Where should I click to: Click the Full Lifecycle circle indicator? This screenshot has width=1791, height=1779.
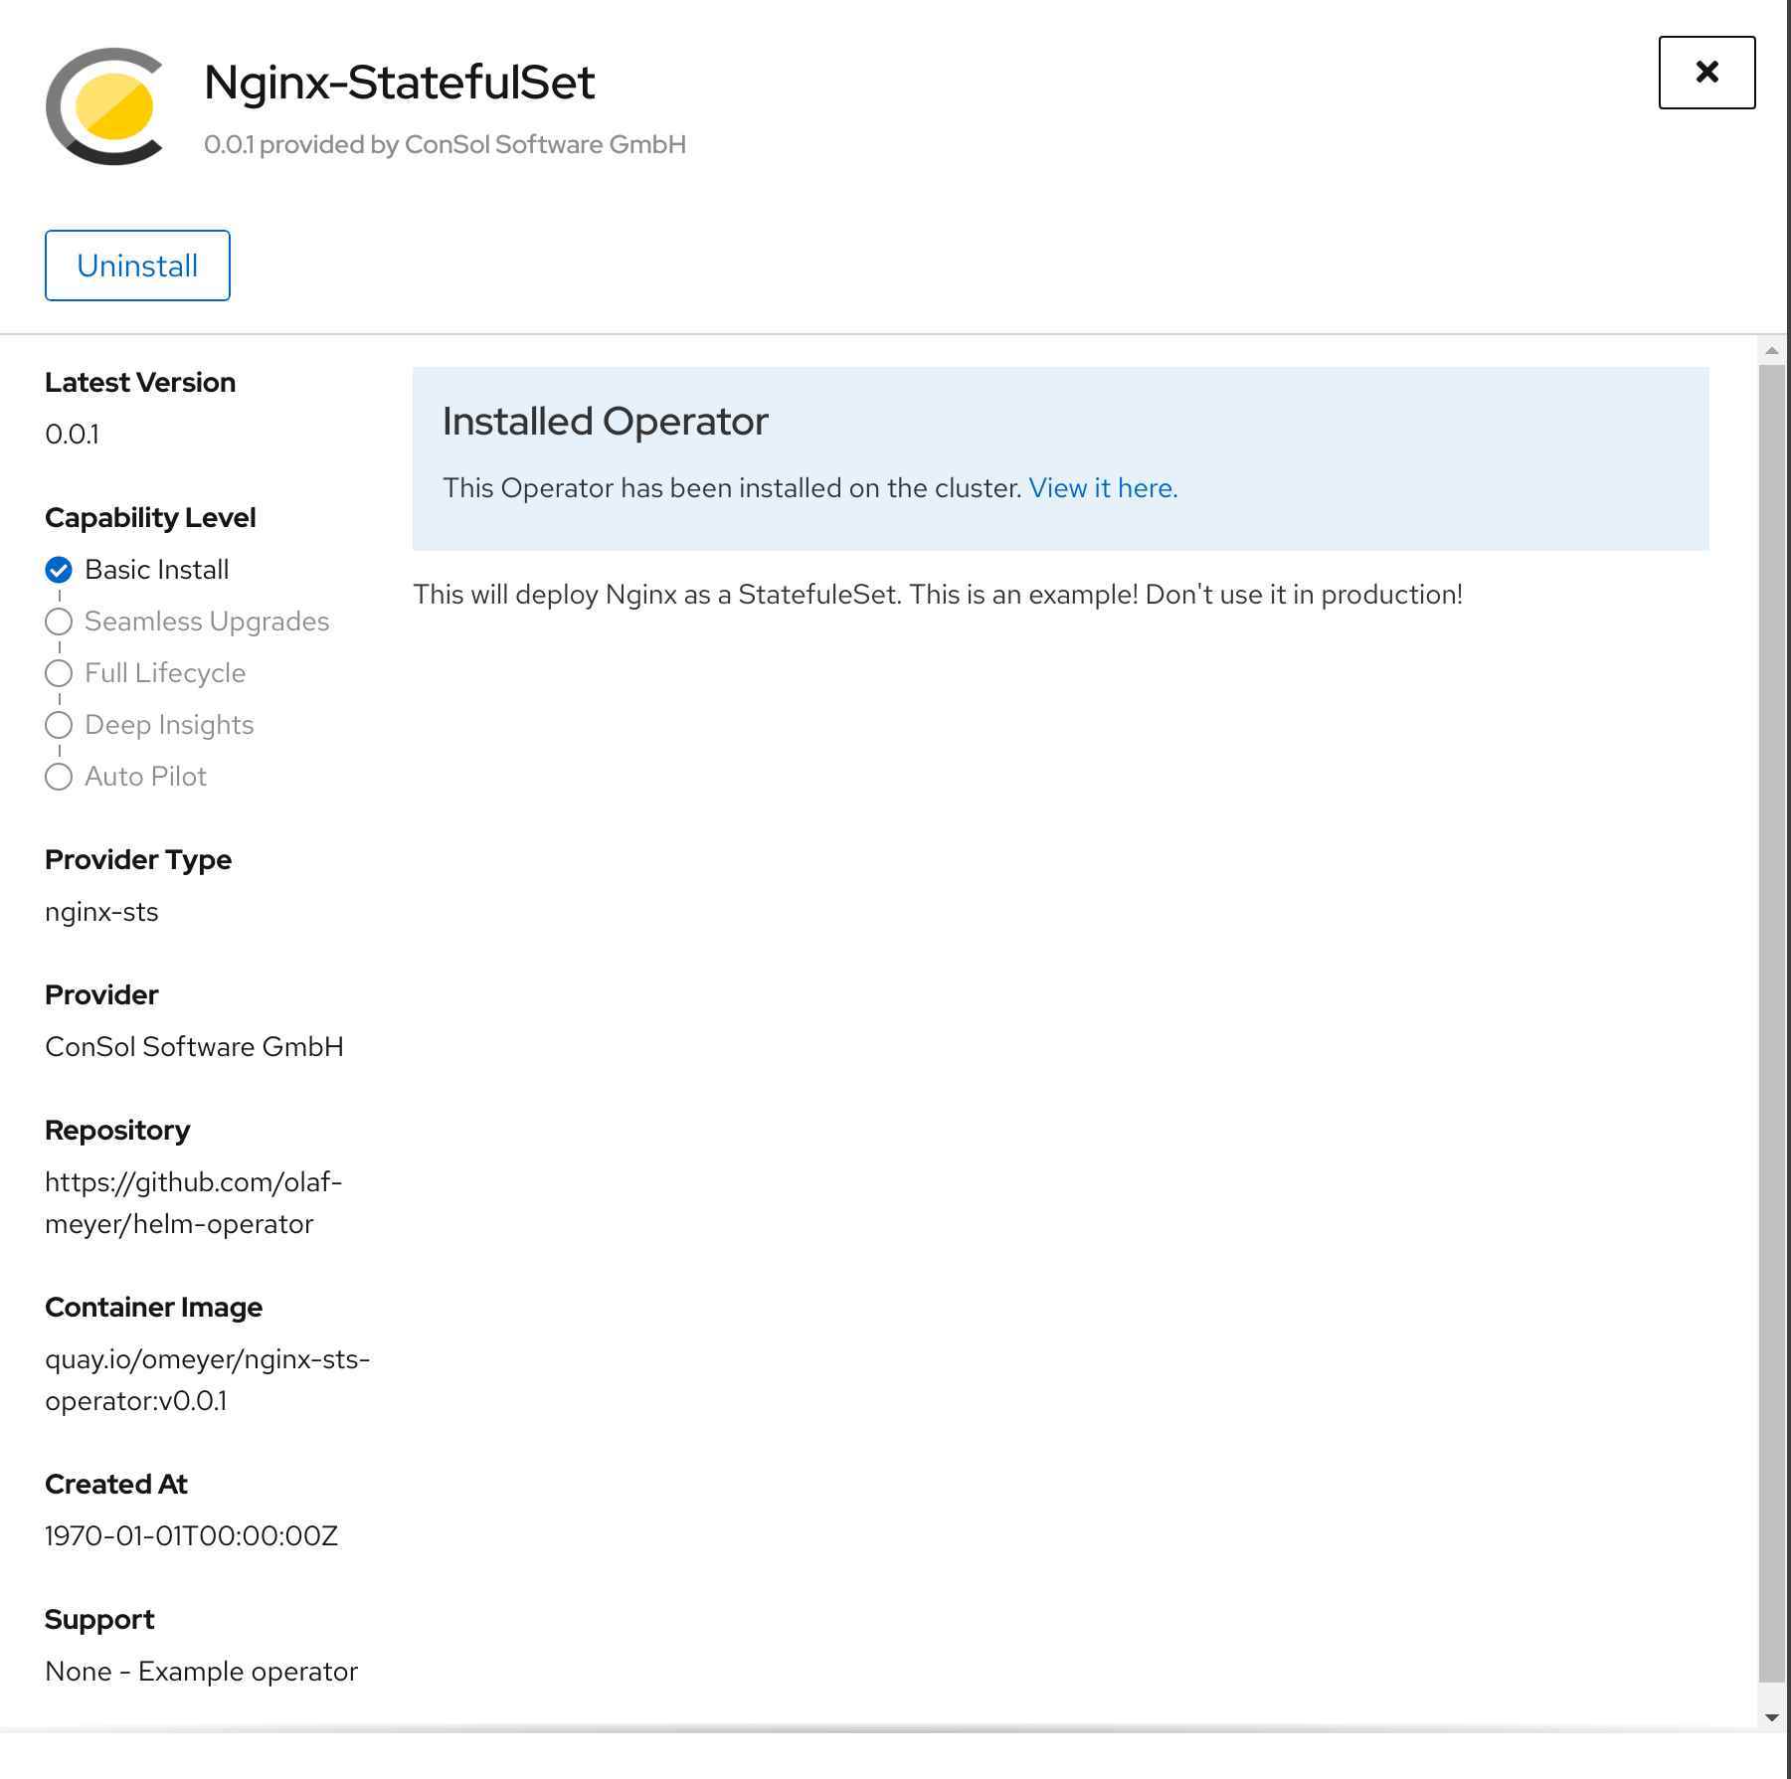point(59,673)
